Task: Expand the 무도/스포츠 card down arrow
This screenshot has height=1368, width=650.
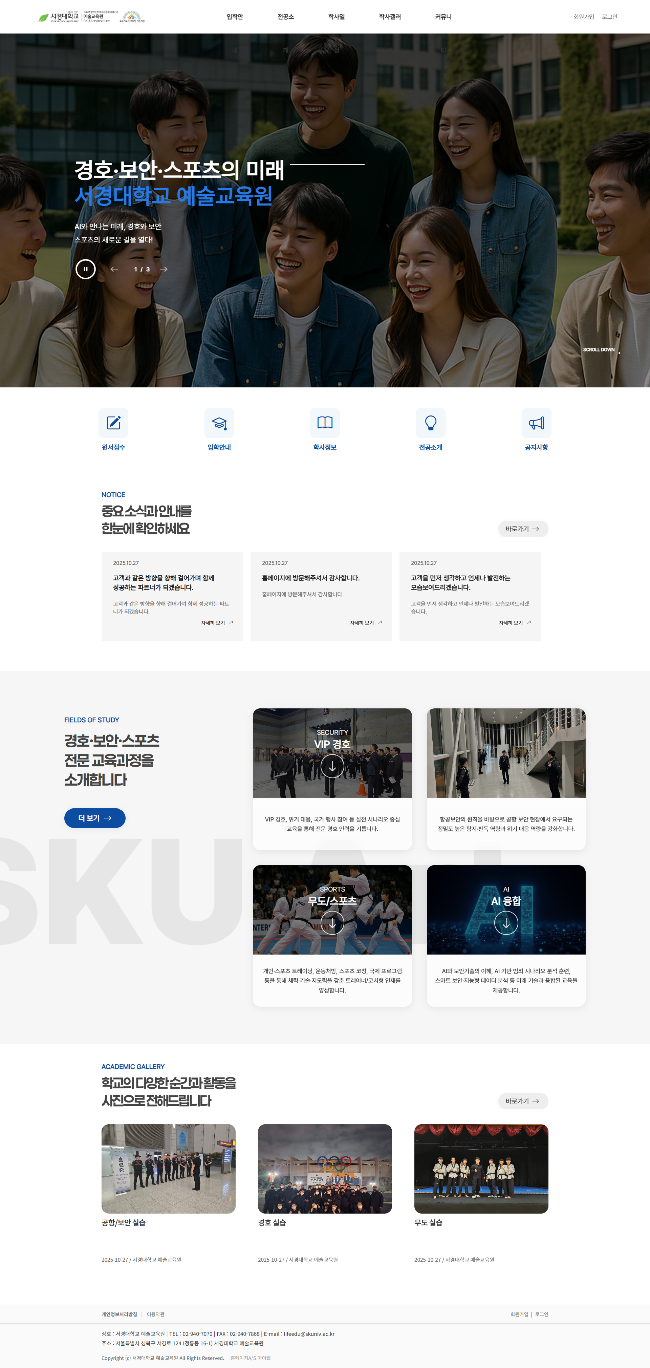Action: (332, 923)
